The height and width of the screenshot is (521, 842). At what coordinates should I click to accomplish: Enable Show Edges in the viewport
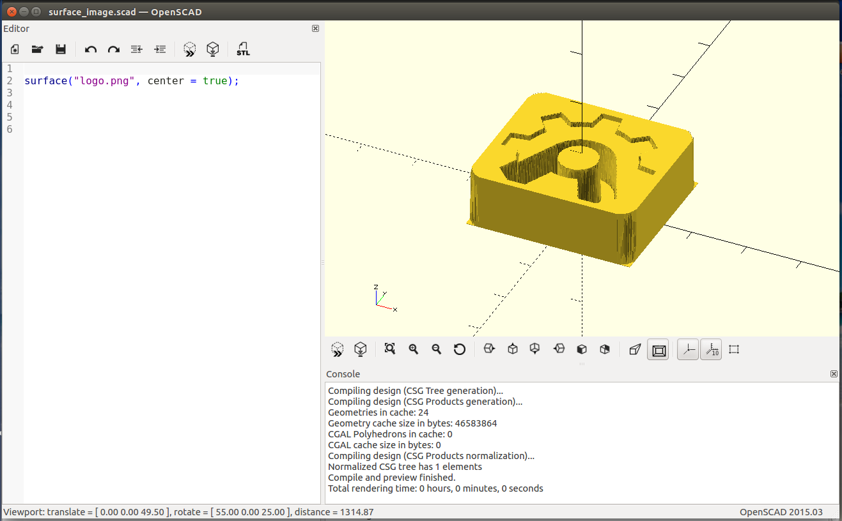(x=734, y=349)
